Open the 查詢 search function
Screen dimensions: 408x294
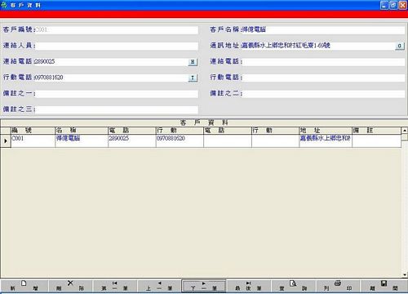coord(293,286)
